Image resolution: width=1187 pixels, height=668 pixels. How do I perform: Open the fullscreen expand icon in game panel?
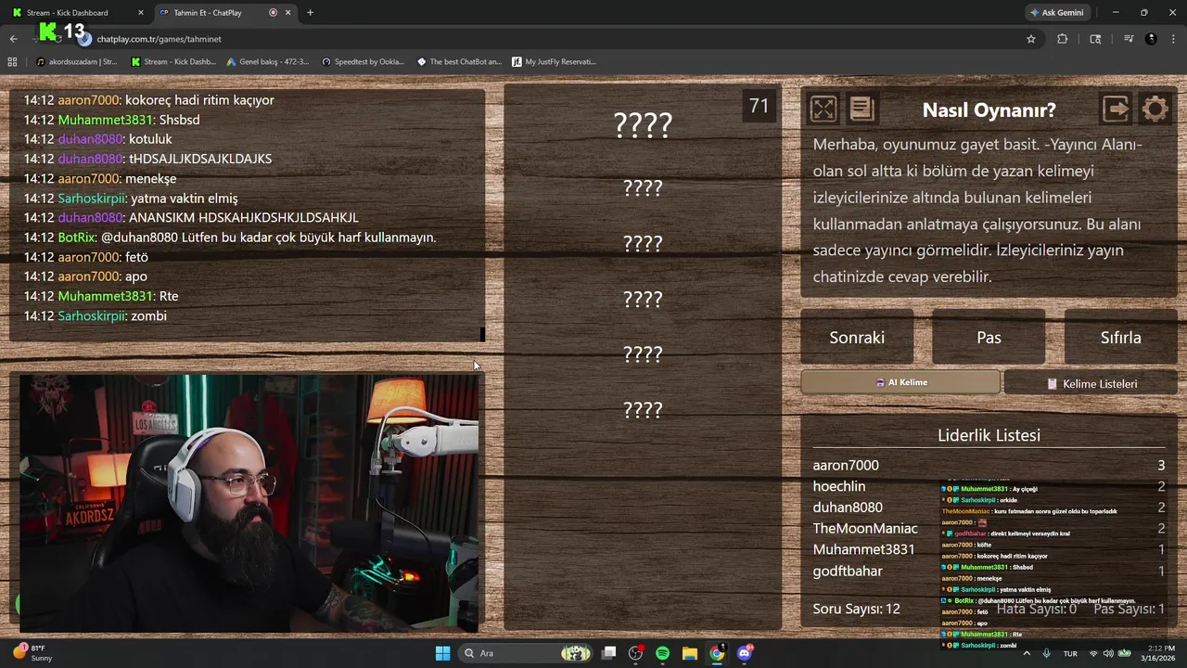pyautogui.click(x=823, y=109)
